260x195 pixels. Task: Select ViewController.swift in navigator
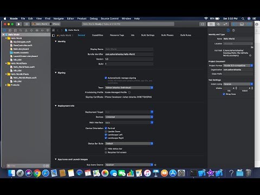(x=23, y=45)
